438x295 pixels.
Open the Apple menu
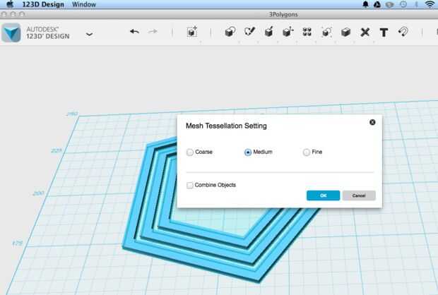click(x=10, y=4)
